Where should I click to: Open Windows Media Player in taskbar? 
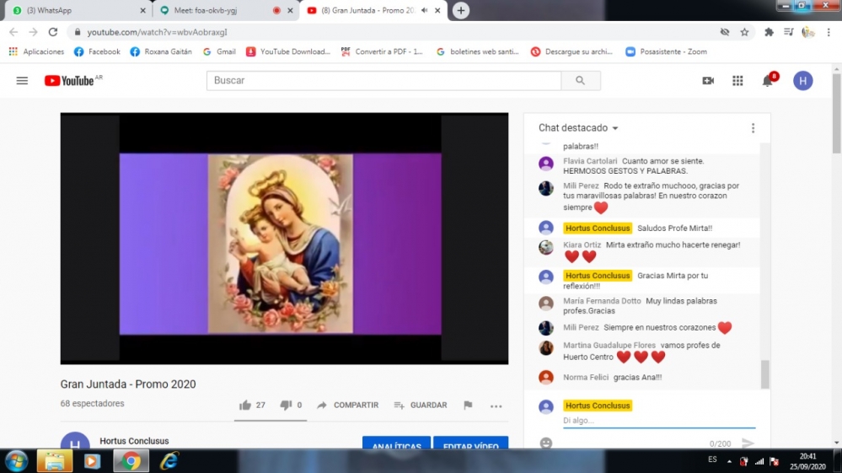pos(92,460)
